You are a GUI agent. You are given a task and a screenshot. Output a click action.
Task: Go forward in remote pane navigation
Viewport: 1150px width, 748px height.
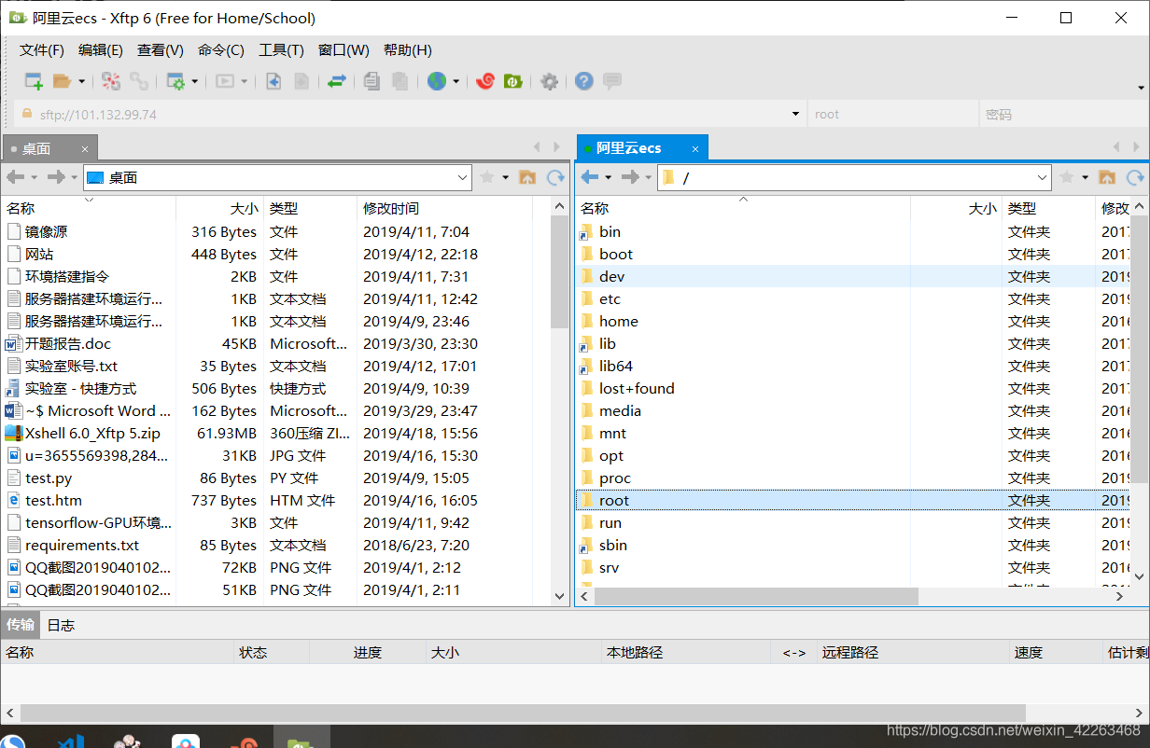[x=630, y=177]
